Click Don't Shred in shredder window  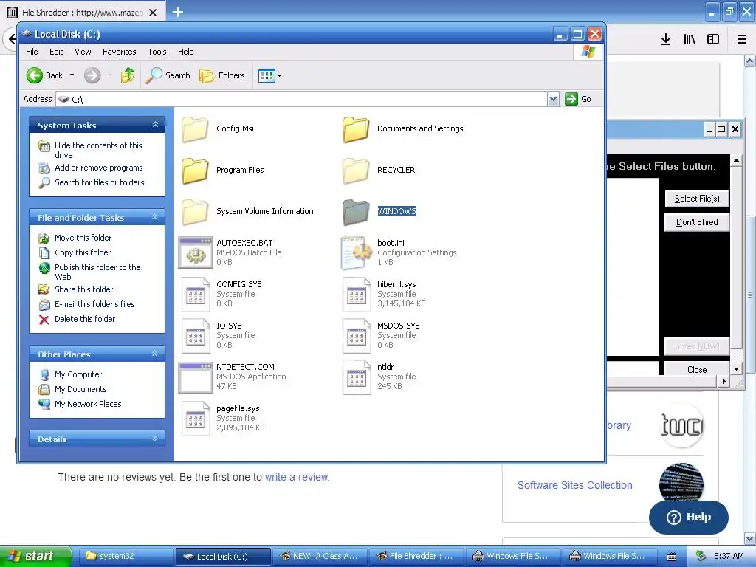coord(697,222)
